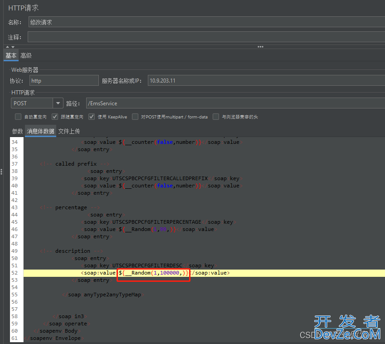
Task: Enable 对POST使用multipart / form-data checkbox
Action: [x=135, y=117]
